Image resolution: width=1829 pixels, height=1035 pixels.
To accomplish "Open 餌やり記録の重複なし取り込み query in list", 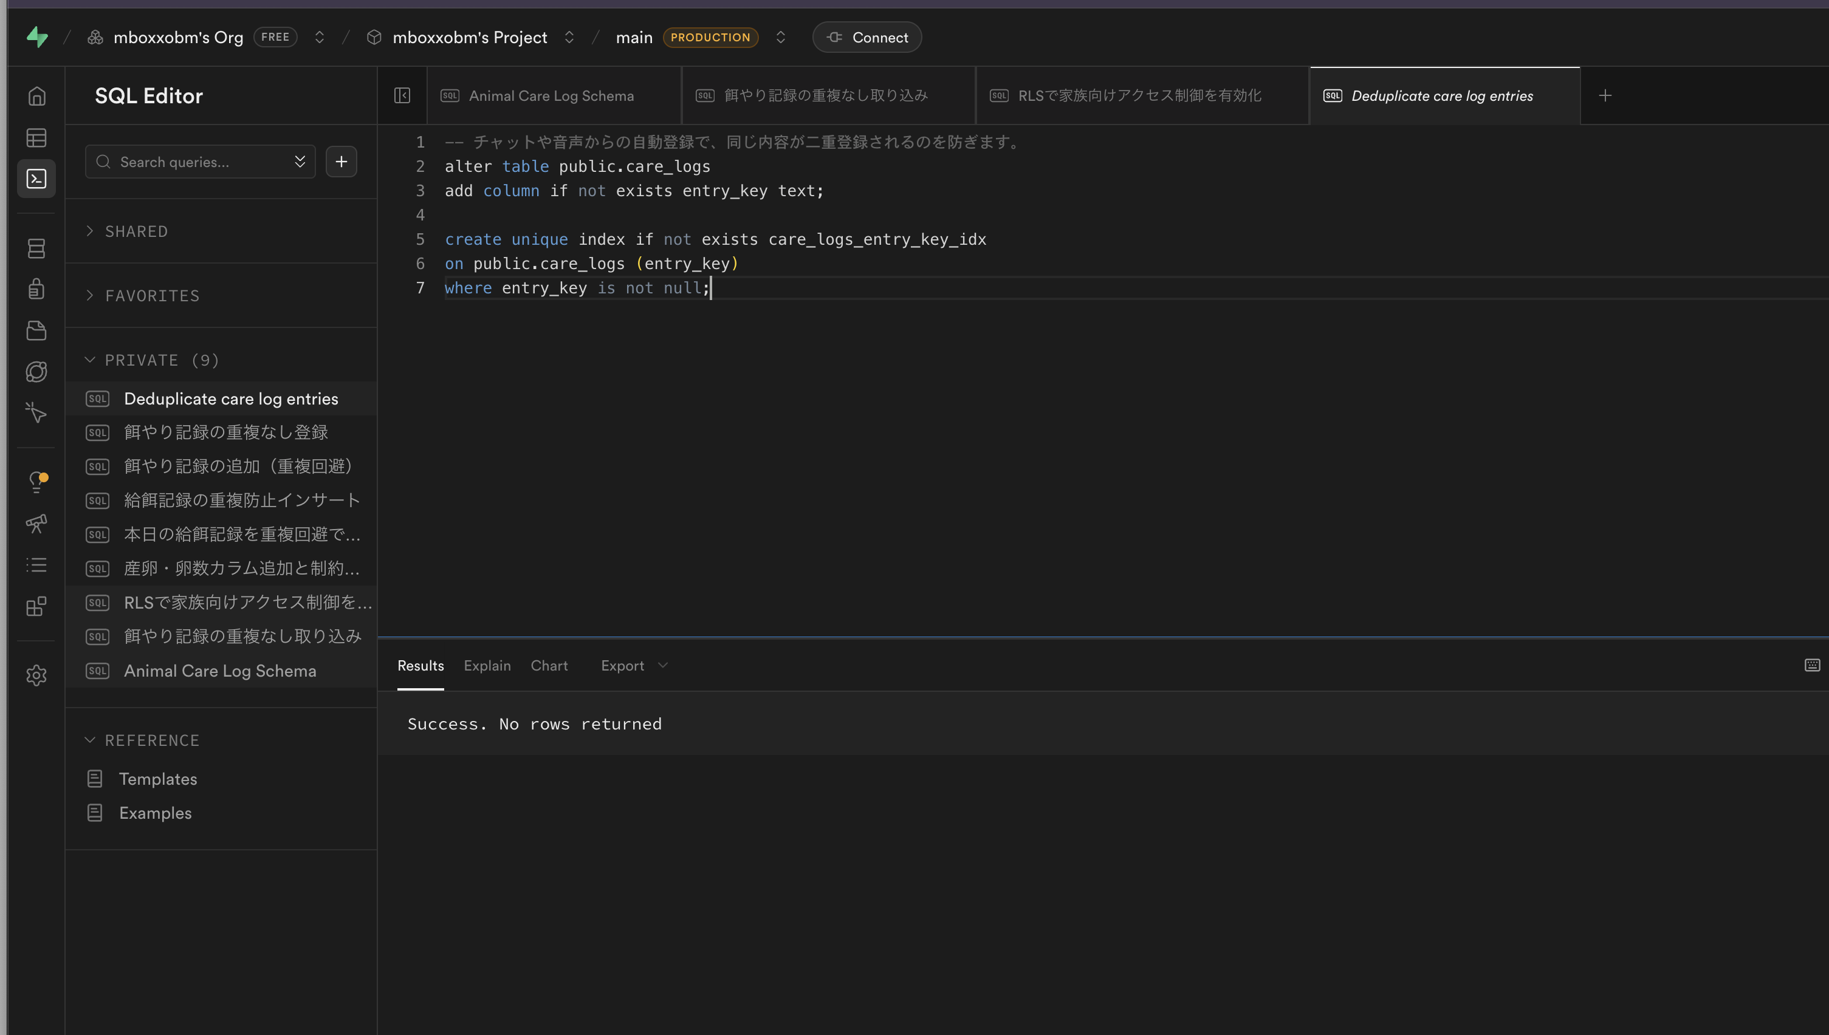I will click(221, 636).
